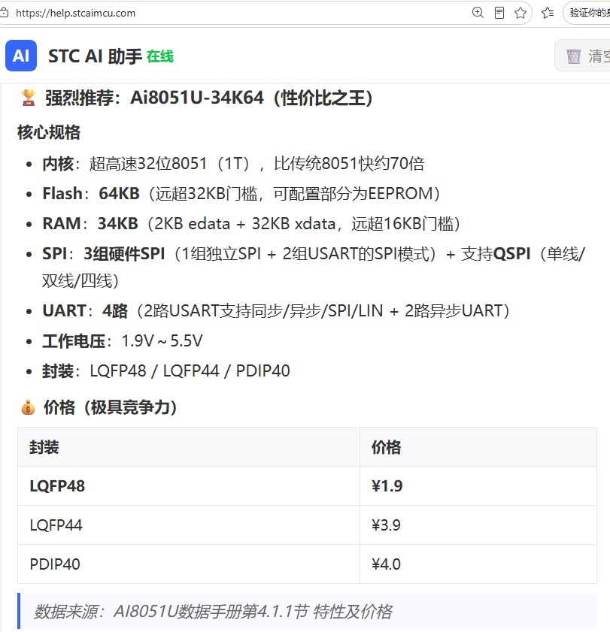This screenshot has width=610, height=632.
Task: Click the 内核 bullet about 32位8051
Action: 233,164
